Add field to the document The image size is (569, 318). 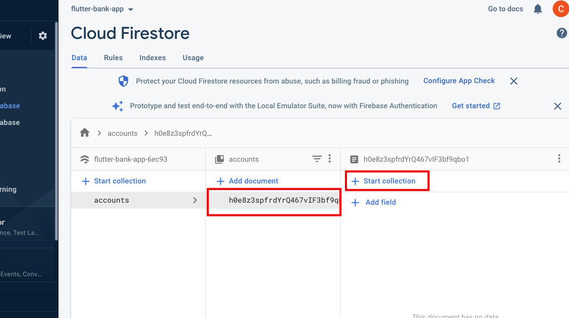(x=374, y=202)
